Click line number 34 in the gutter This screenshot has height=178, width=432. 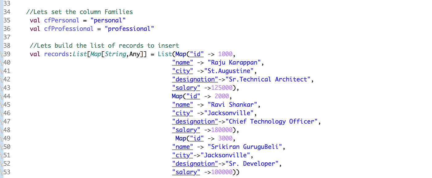[x=7, y=12]
